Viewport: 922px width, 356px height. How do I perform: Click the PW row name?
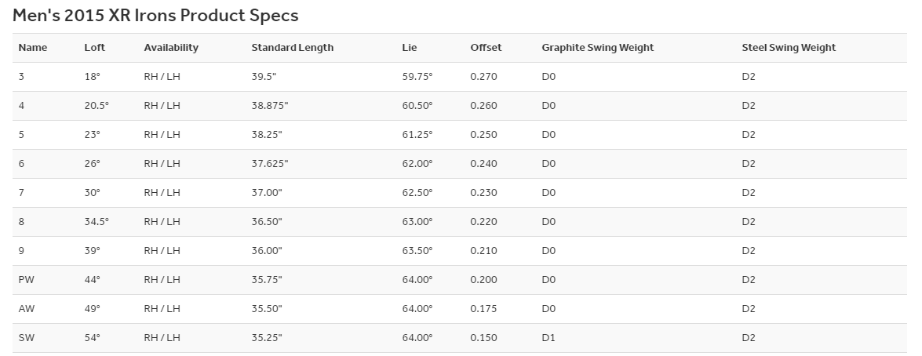pyautogui.click(x=27, y=280)
